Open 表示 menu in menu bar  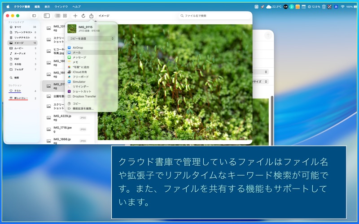(x=47, y=7)
